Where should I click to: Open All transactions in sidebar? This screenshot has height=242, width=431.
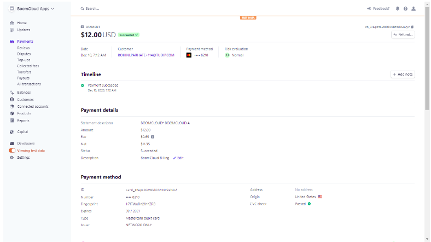tap(29, 84)
